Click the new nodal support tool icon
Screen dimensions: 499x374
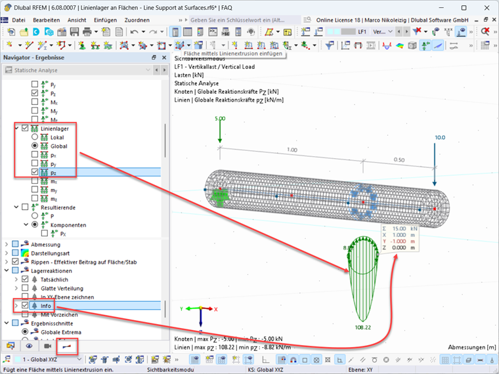click(82, 45)
